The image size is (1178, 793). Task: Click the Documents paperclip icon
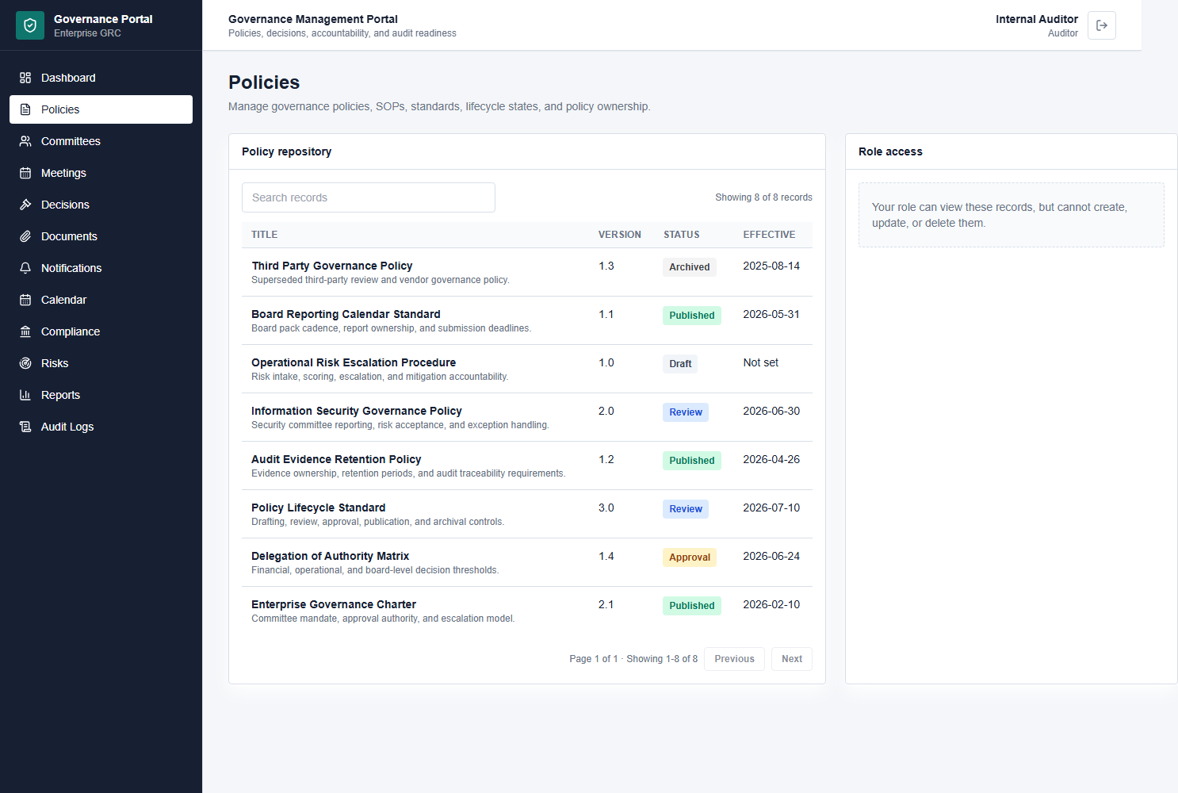[25, 236]
